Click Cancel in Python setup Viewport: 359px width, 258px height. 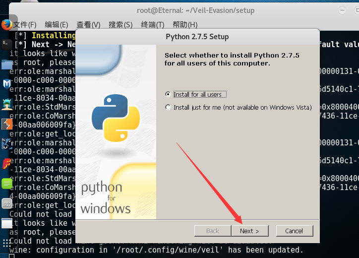pos(294,231)
